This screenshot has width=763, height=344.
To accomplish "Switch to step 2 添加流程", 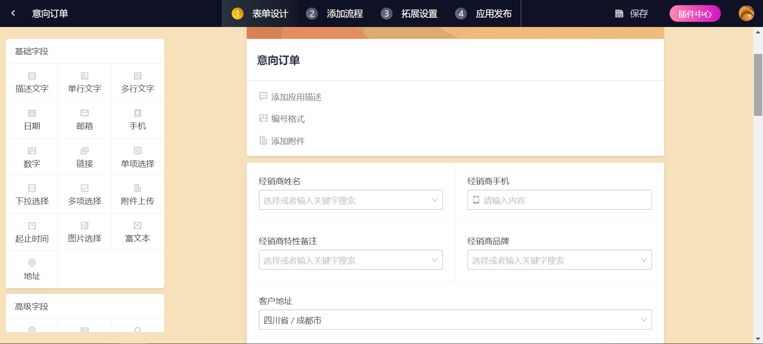I will point(335,13).
